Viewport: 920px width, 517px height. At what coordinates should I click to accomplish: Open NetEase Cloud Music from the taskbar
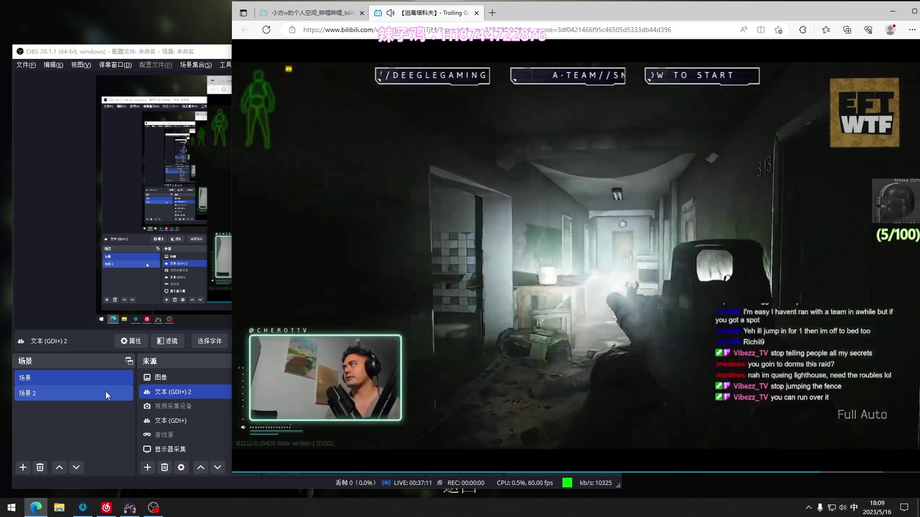pyautogui.click(x=106, y=507)
